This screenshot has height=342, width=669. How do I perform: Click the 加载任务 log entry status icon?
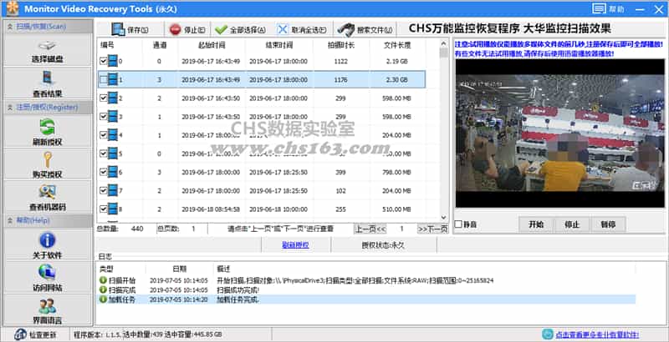(103, 299)
